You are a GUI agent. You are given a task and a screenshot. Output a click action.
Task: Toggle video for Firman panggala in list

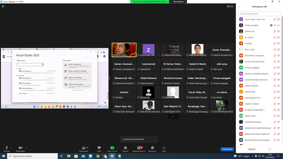click(x=278, y=68)
